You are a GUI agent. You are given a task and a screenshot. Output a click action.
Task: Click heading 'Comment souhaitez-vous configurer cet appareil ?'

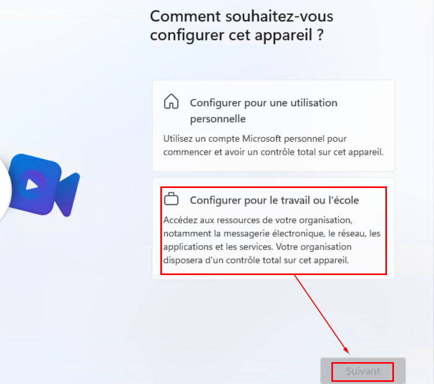point(242,26)
